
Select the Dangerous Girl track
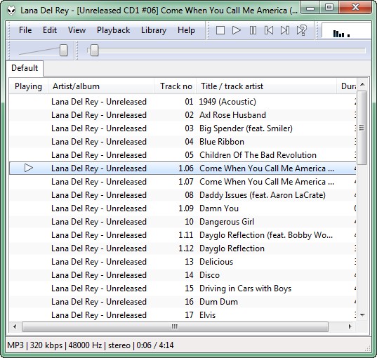click(183, 222)
